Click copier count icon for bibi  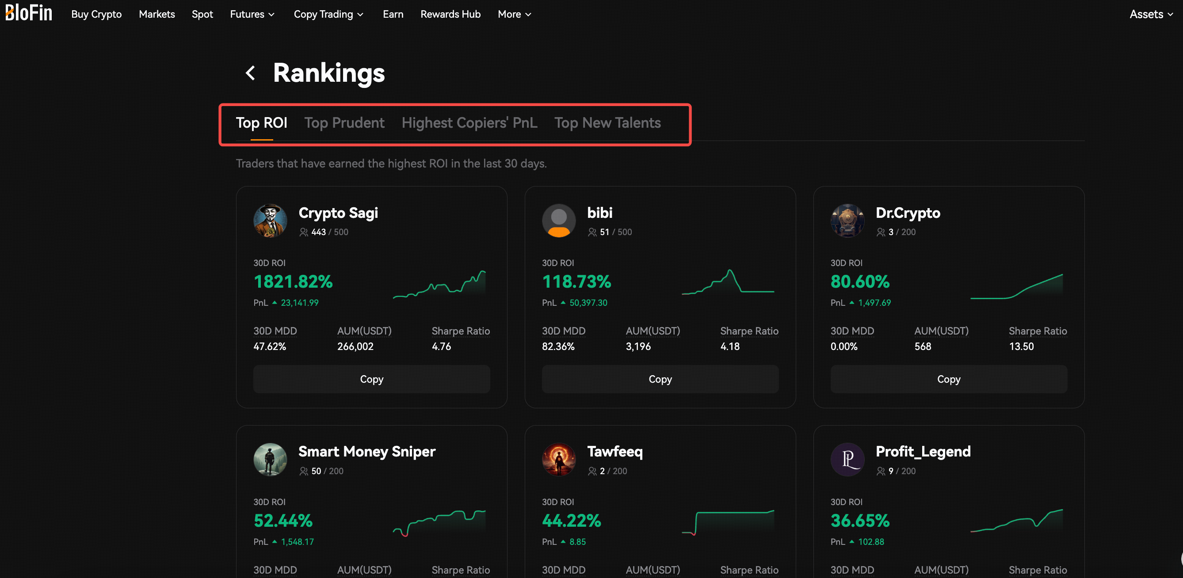[592, 232]
